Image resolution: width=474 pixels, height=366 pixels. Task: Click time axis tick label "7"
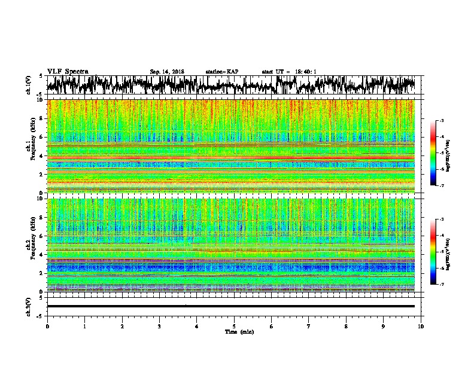click(x=309, y=327)
